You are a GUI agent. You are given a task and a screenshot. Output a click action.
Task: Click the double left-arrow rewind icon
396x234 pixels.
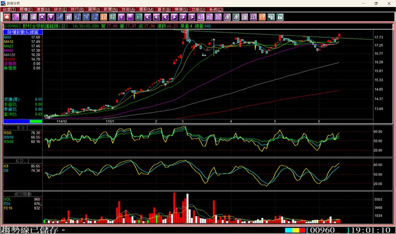(156, 17)
